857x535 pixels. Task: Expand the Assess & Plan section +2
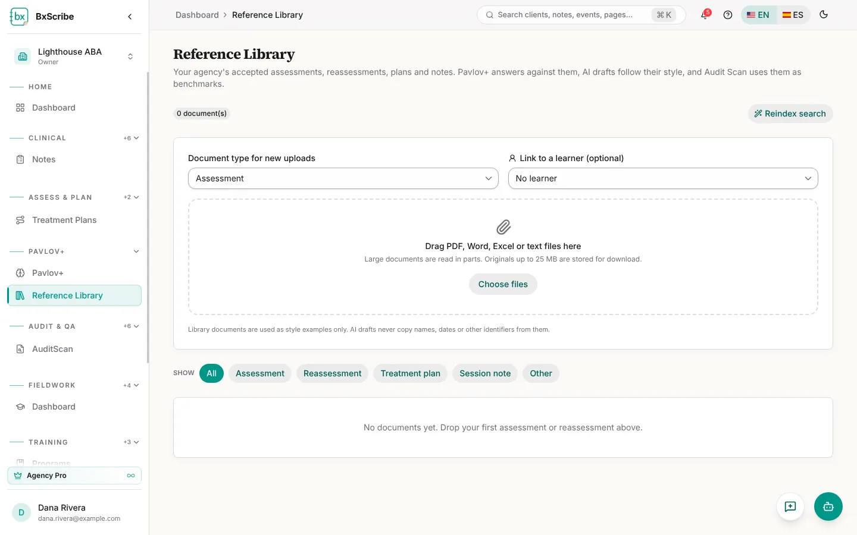132,197
